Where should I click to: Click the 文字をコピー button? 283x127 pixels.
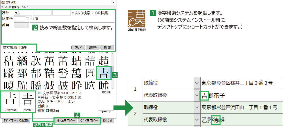point(88,121)
